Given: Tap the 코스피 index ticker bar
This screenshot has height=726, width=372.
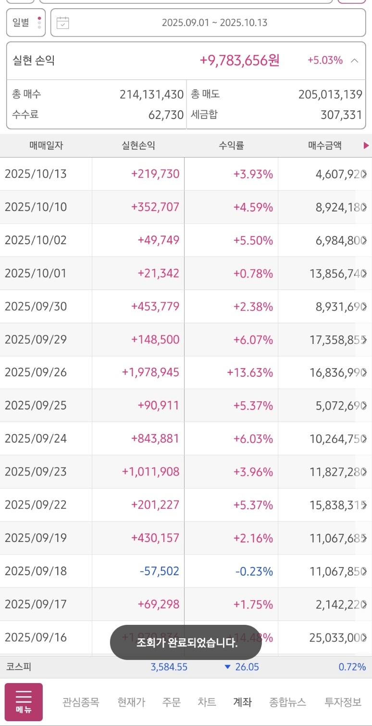Looking at the screenshot, I should 186,667.
